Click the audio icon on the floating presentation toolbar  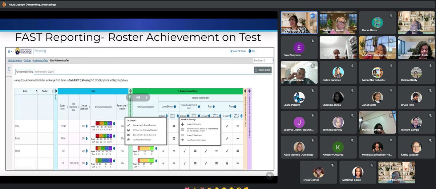(x=138, y=97)
